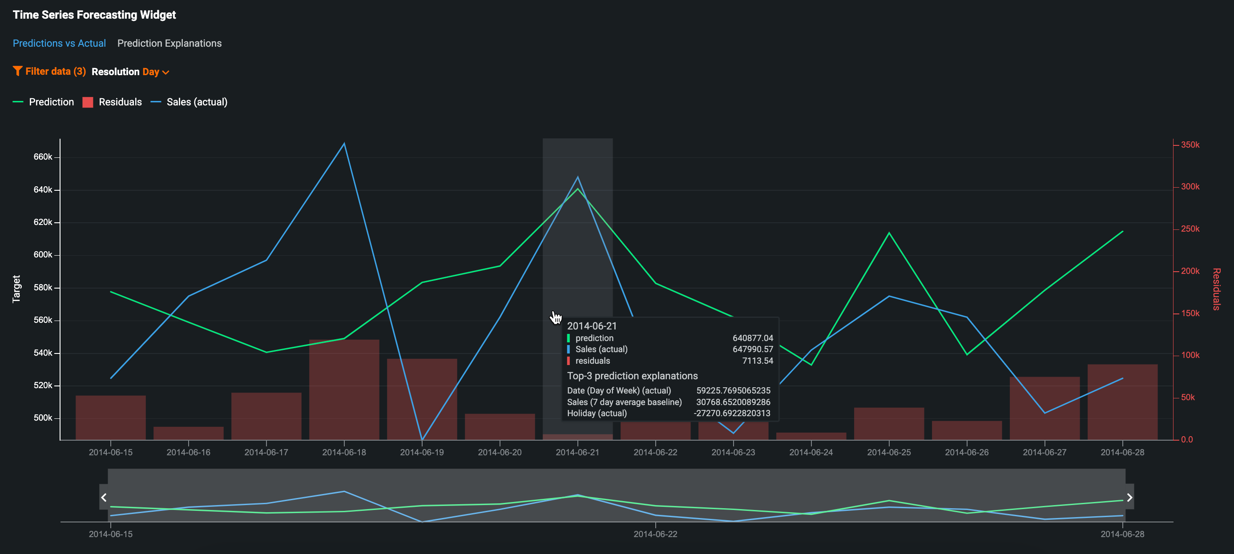Viewport: 1234px width, 554px height.
Task: Click the blue Sales (actual) legend line marker
Action: coord(156,102)
